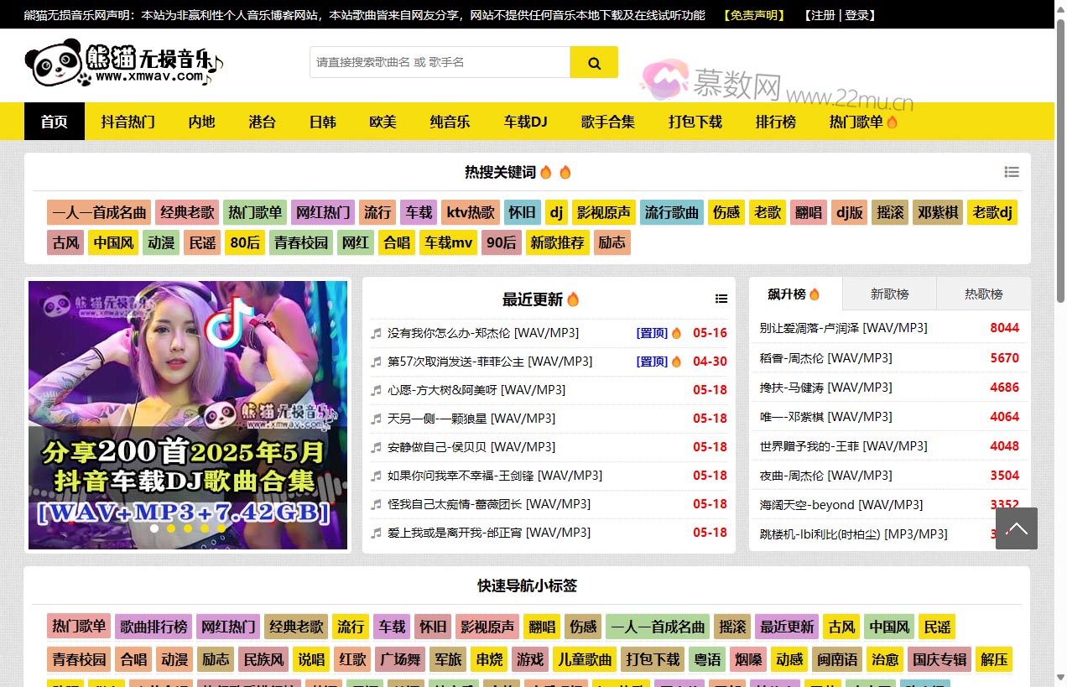The image size is (1067, 687).
Task: Select the 经典老歌 hot keyword tag
Action: point(187,212)
